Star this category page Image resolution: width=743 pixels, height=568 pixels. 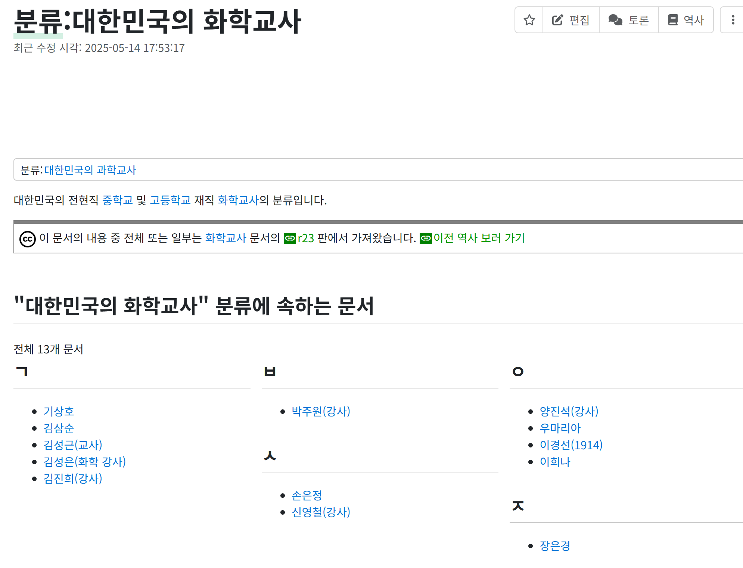[x=529, y=20]
